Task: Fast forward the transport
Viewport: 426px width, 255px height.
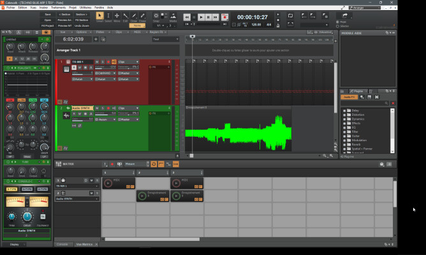Action: click(215, 17)
